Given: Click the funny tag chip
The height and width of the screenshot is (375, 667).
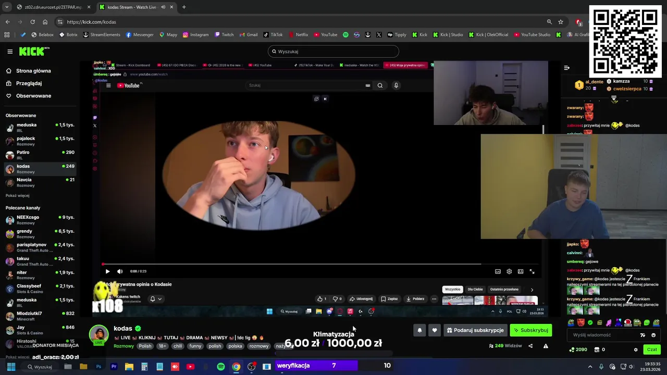Looking at the screenshot, I should click(x=195, y=346).
